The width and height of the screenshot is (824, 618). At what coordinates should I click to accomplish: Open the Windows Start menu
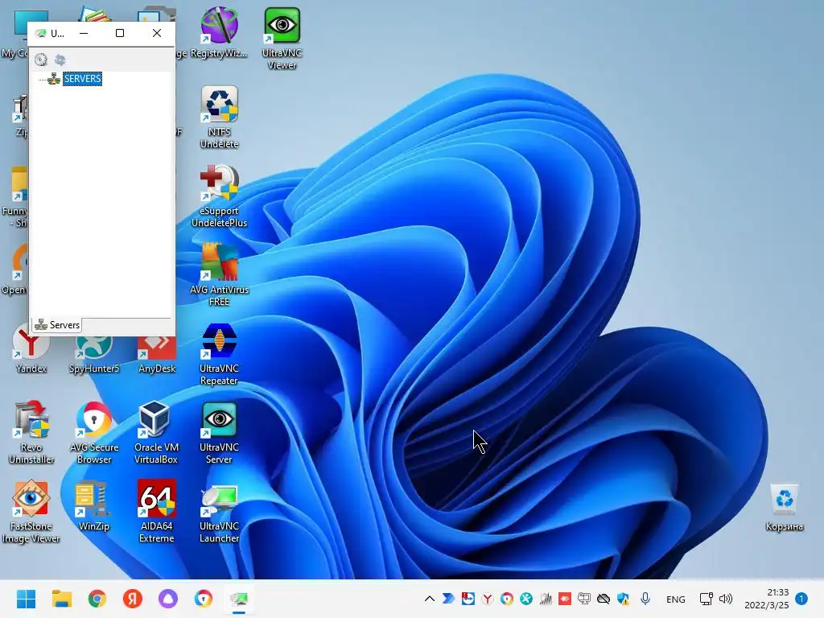pos(26,599)
